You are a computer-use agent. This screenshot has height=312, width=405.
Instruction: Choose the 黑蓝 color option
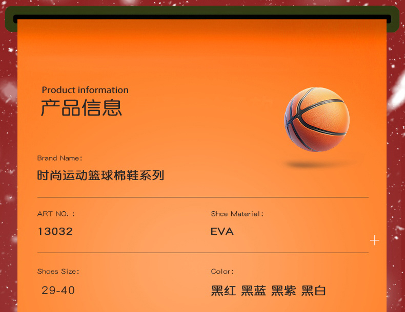254,291
